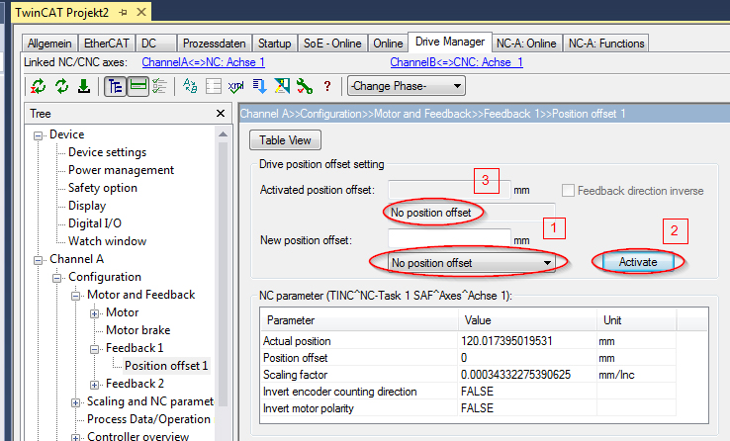Collapse the Feedback 1 tree node

pyautogui.click(x=94, y=349)
